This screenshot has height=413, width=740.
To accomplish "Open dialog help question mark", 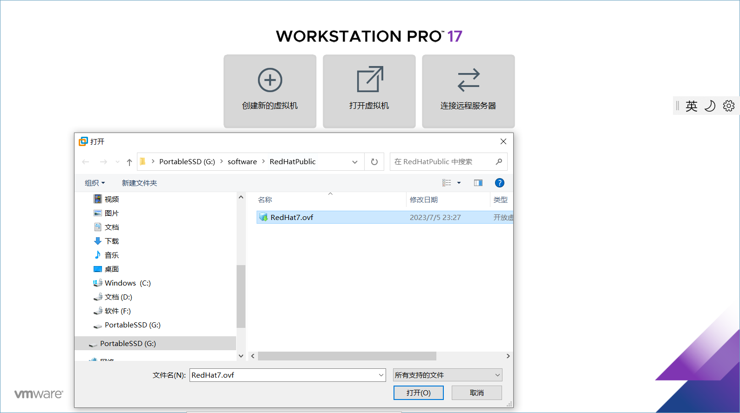I will point(500,183).
